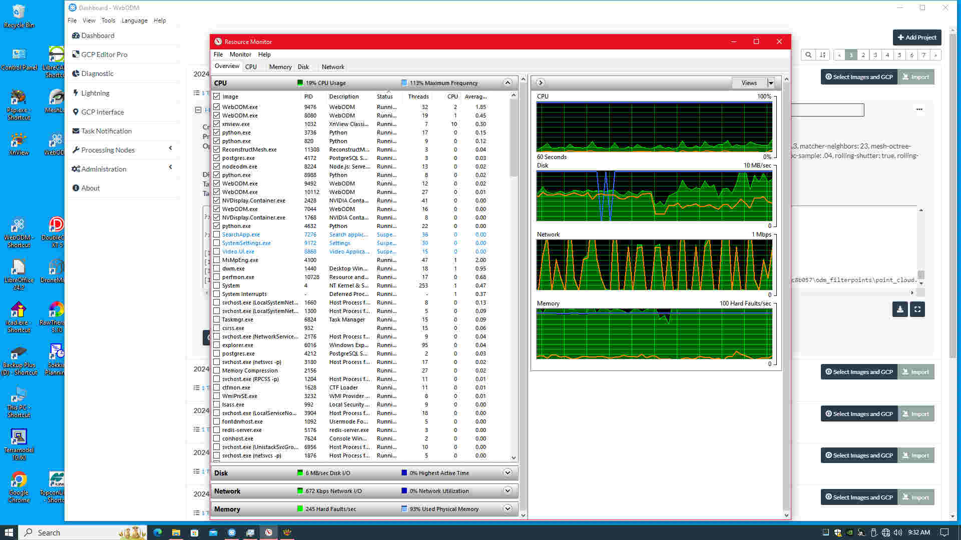Open XnView desktop shortcut
The height and width of the screenshot is (540, 961).
point(19,144)
